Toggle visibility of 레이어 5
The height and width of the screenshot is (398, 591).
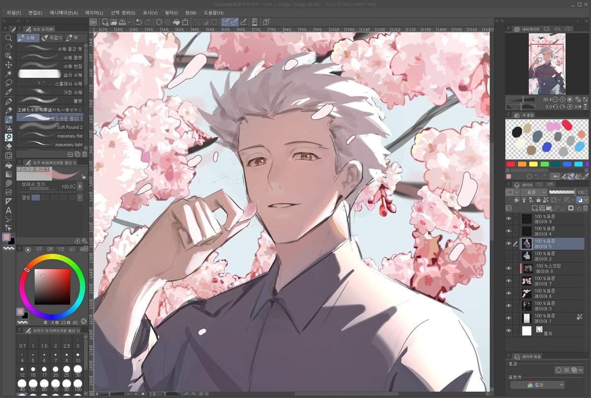click(x=509, y=243)
